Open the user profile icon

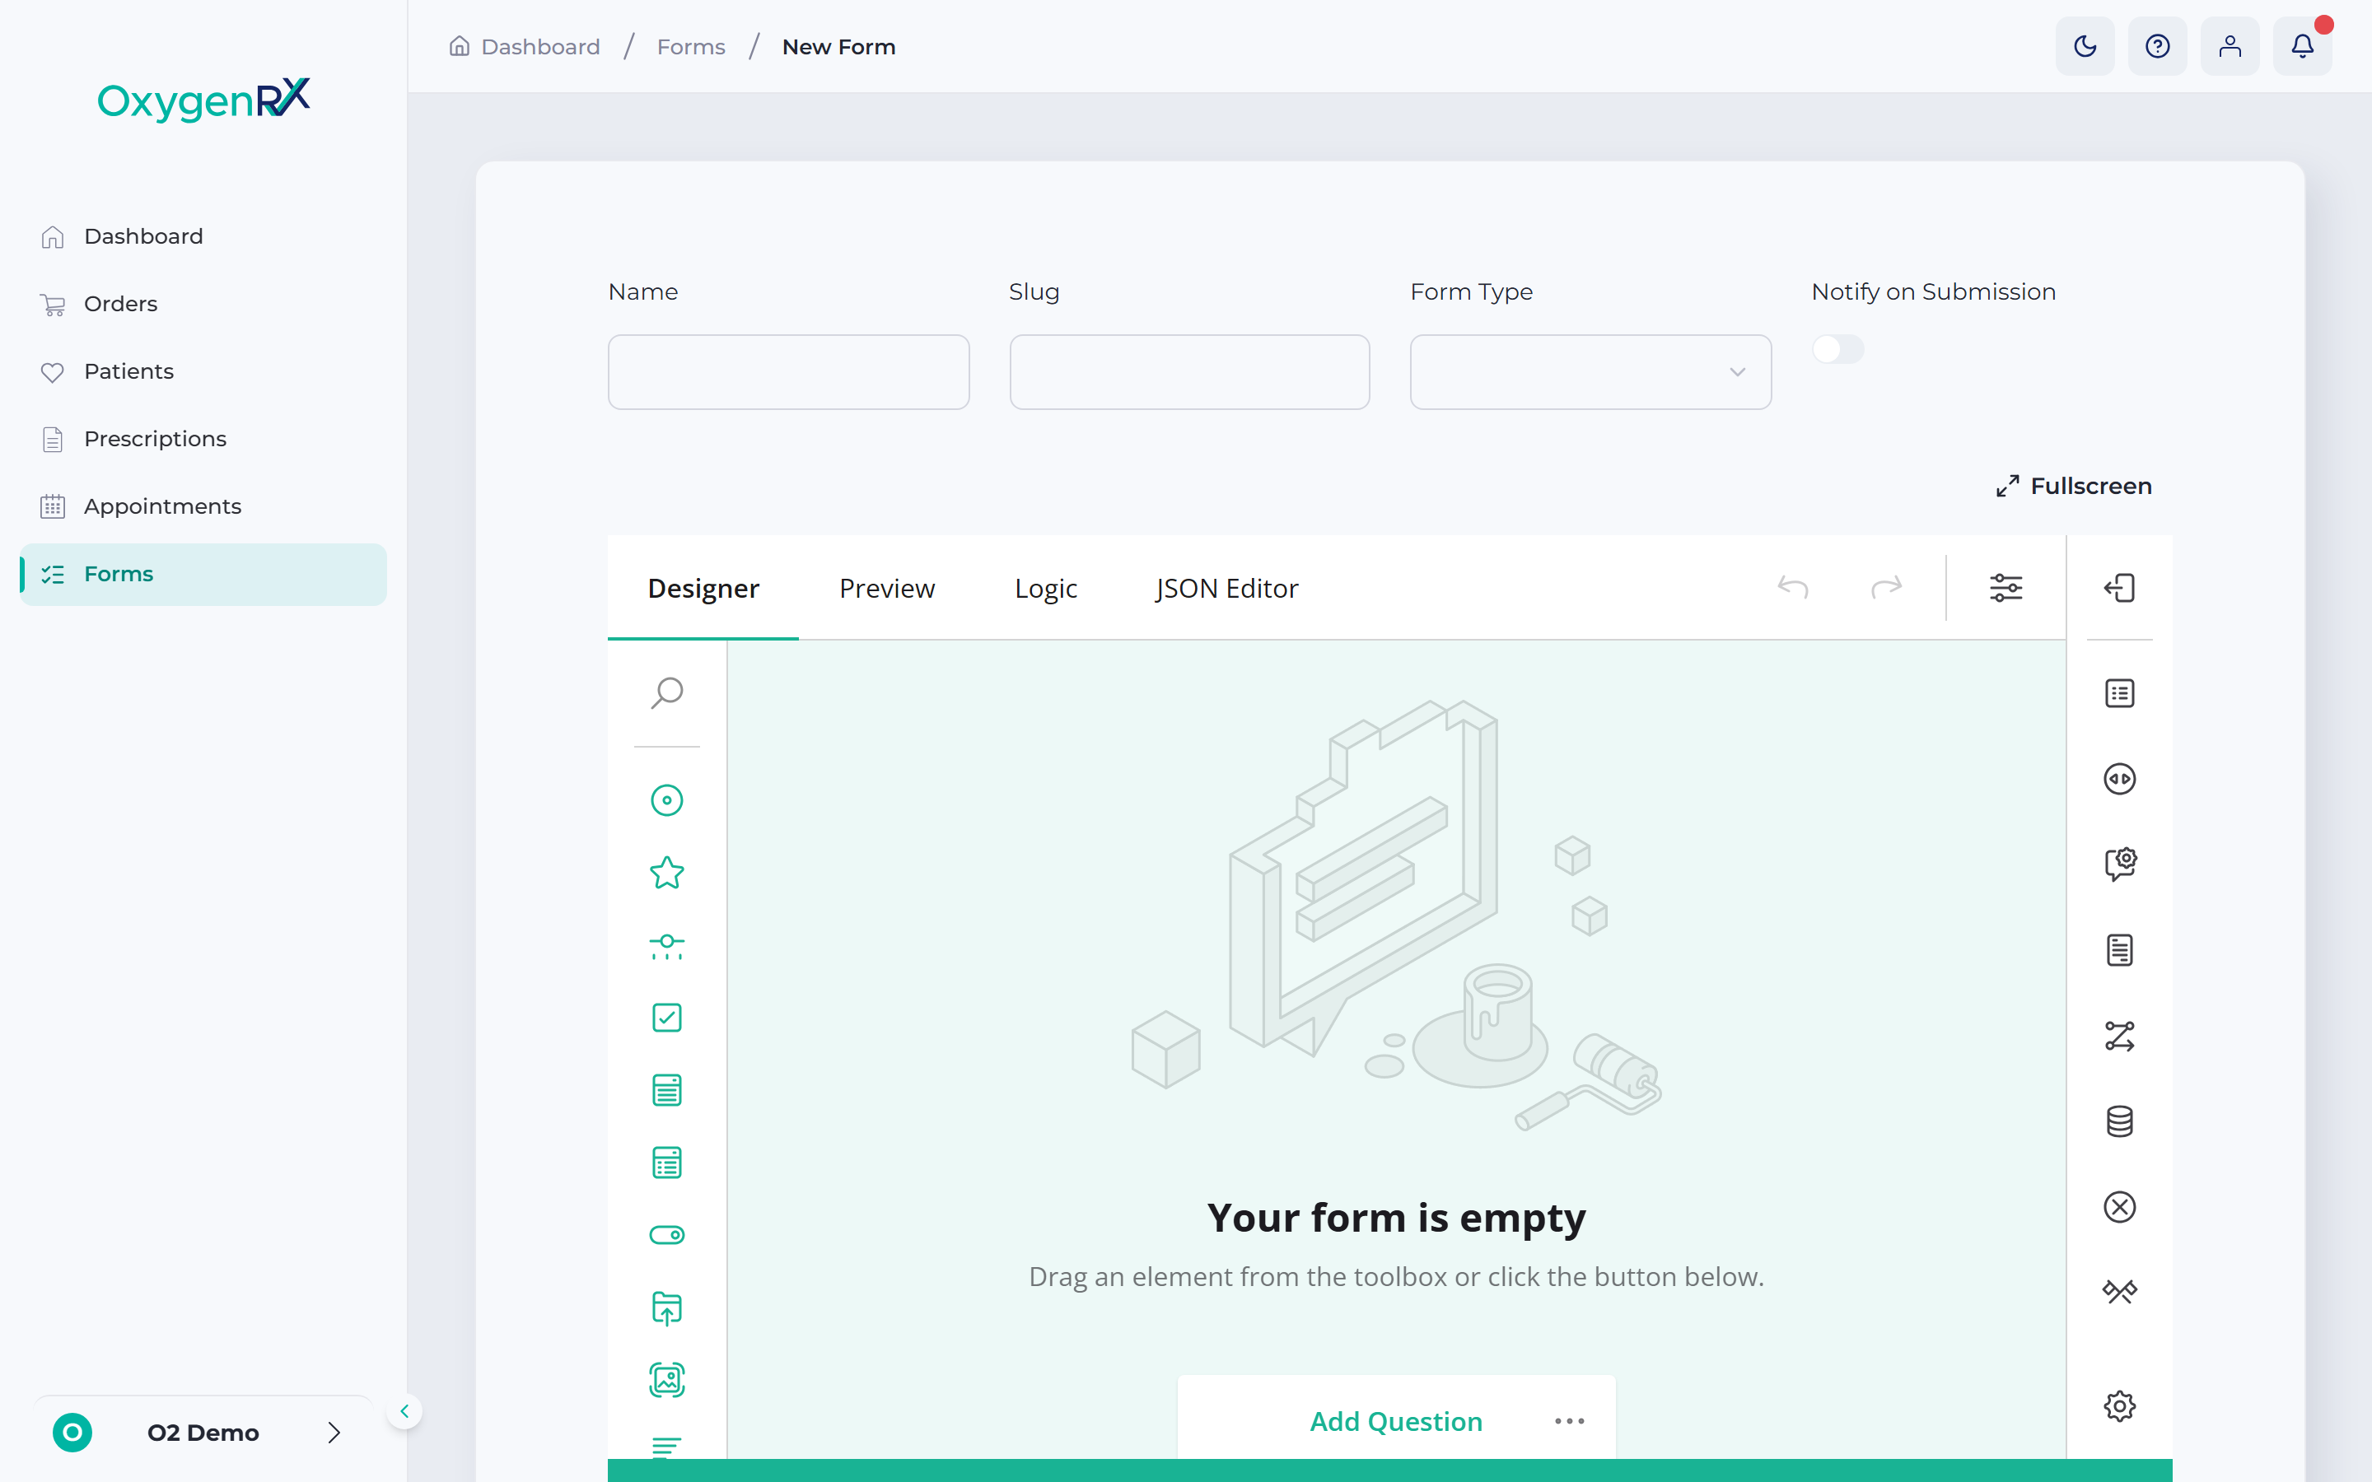pos(2230,46)
